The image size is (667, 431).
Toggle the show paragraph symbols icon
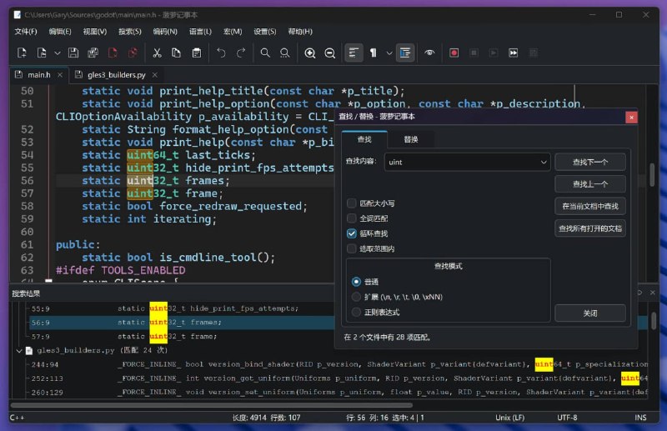(373, 53)
